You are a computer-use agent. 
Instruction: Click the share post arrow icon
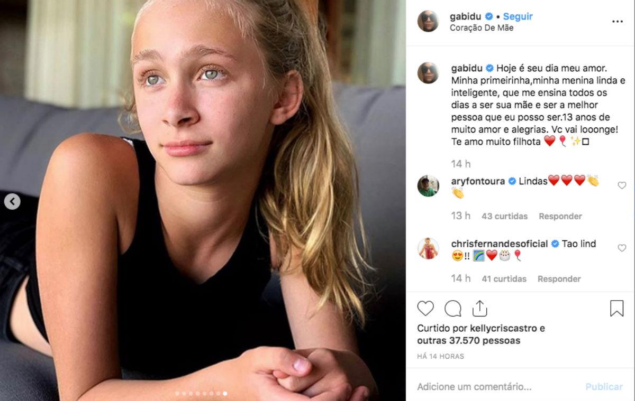coord(479,309)
